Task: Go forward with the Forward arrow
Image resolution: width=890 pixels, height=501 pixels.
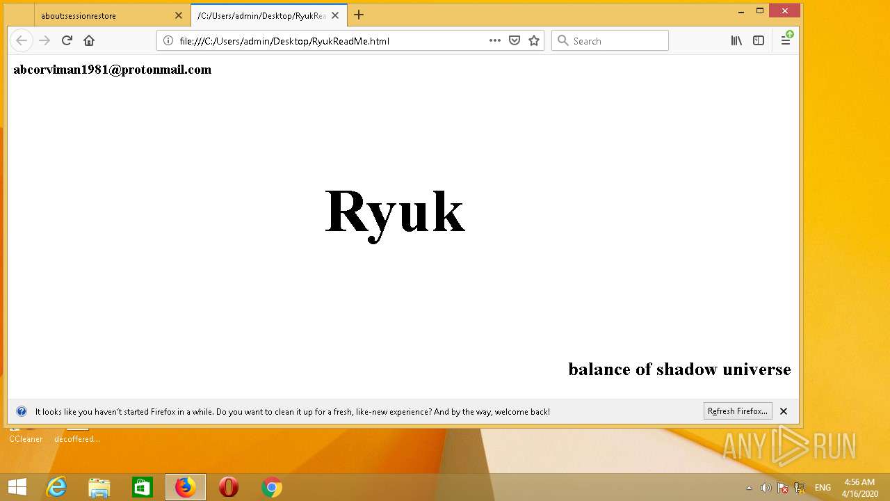Action: point(44,40)
